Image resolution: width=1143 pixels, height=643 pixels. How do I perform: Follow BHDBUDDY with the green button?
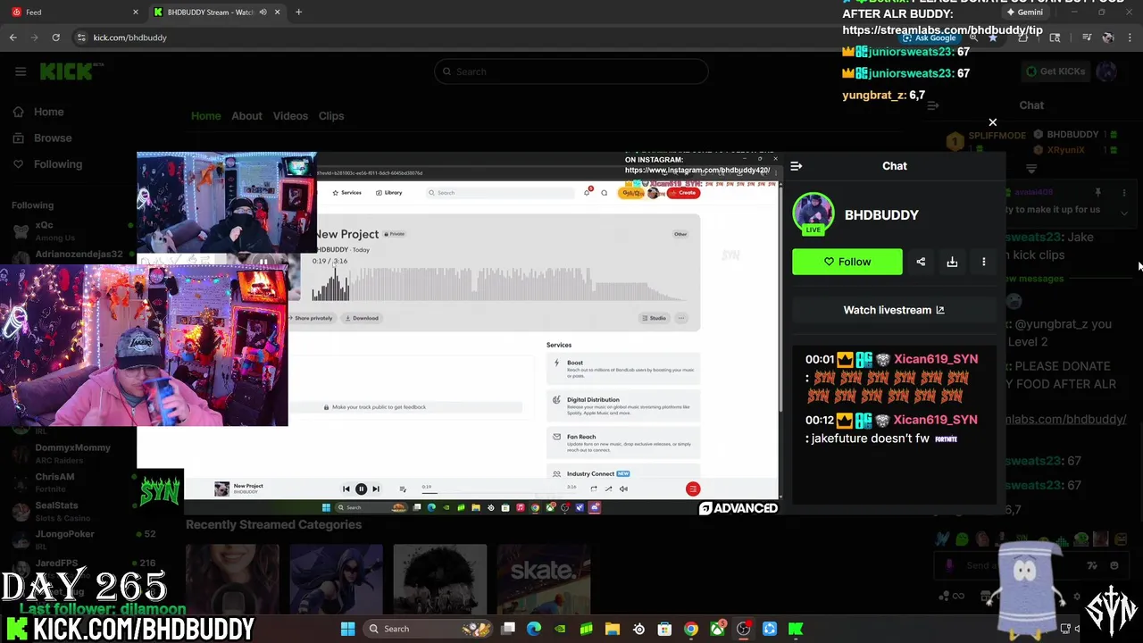(x=847, y=262)
